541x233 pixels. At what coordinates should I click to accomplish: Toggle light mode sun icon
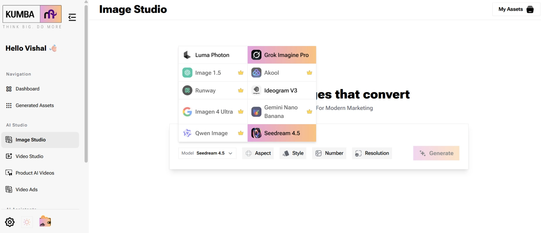click(27, 222)
